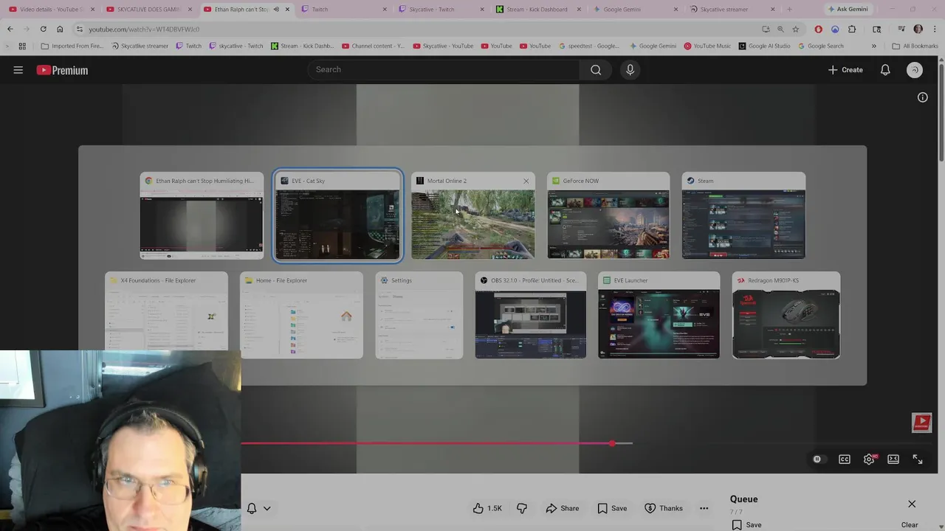The height and width of the screenshot is (531, 945).
Task: Mute the Ethan Ralph tab audio icon
Action: pos(276,9)
